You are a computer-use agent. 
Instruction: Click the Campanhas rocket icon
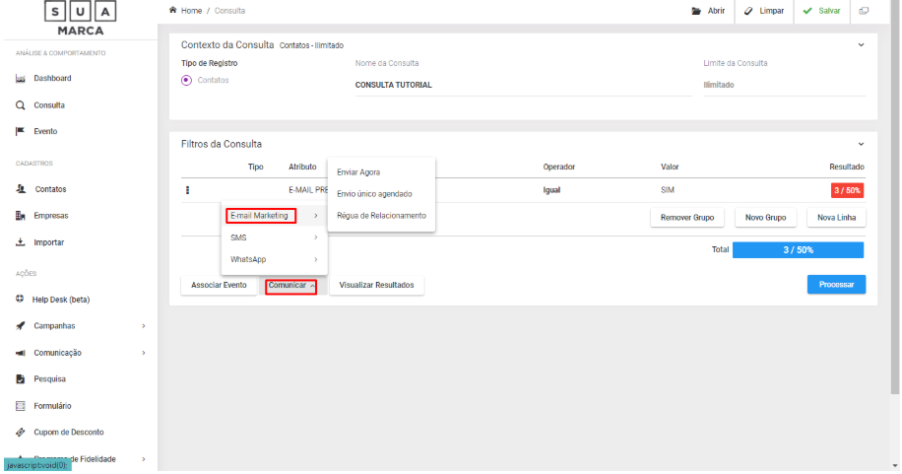[x=20, y=326]
